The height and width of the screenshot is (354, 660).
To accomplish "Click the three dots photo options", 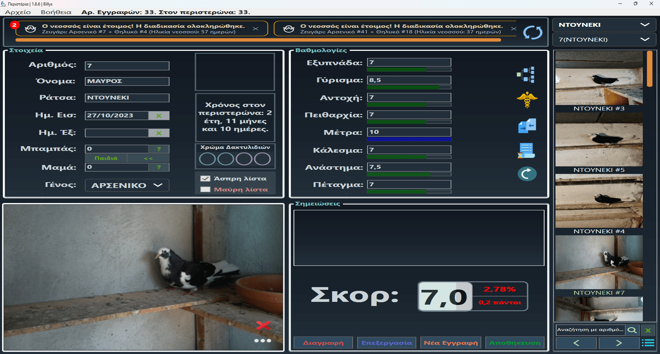I will tap(263, 341).
